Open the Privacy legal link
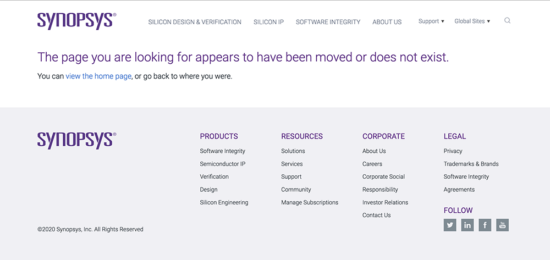Viewport: 550px width, 260px height. 453,151
